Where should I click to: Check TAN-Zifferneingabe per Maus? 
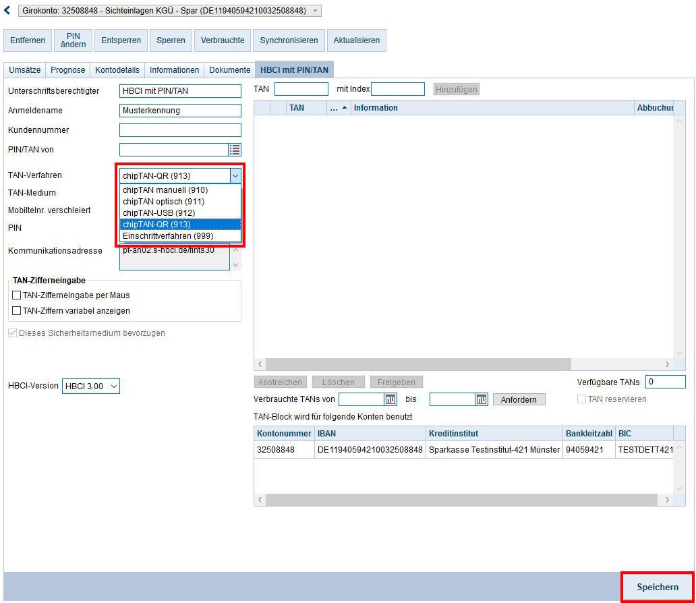(x=16, y=295)
